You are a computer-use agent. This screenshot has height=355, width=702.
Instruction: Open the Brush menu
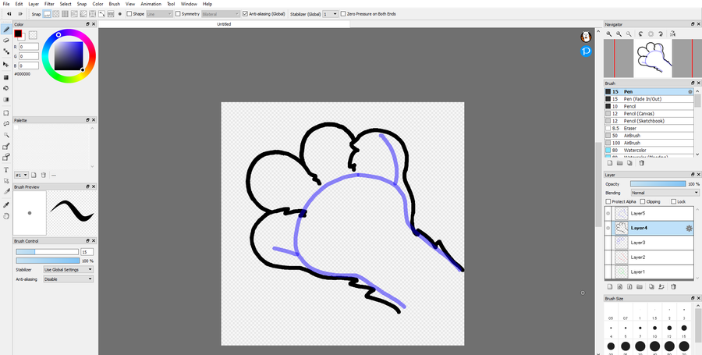tap(115, 4)
